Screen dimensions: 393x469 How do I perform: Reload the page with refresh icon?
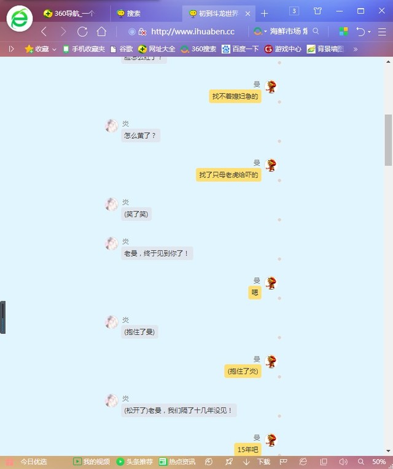(82, 31)
